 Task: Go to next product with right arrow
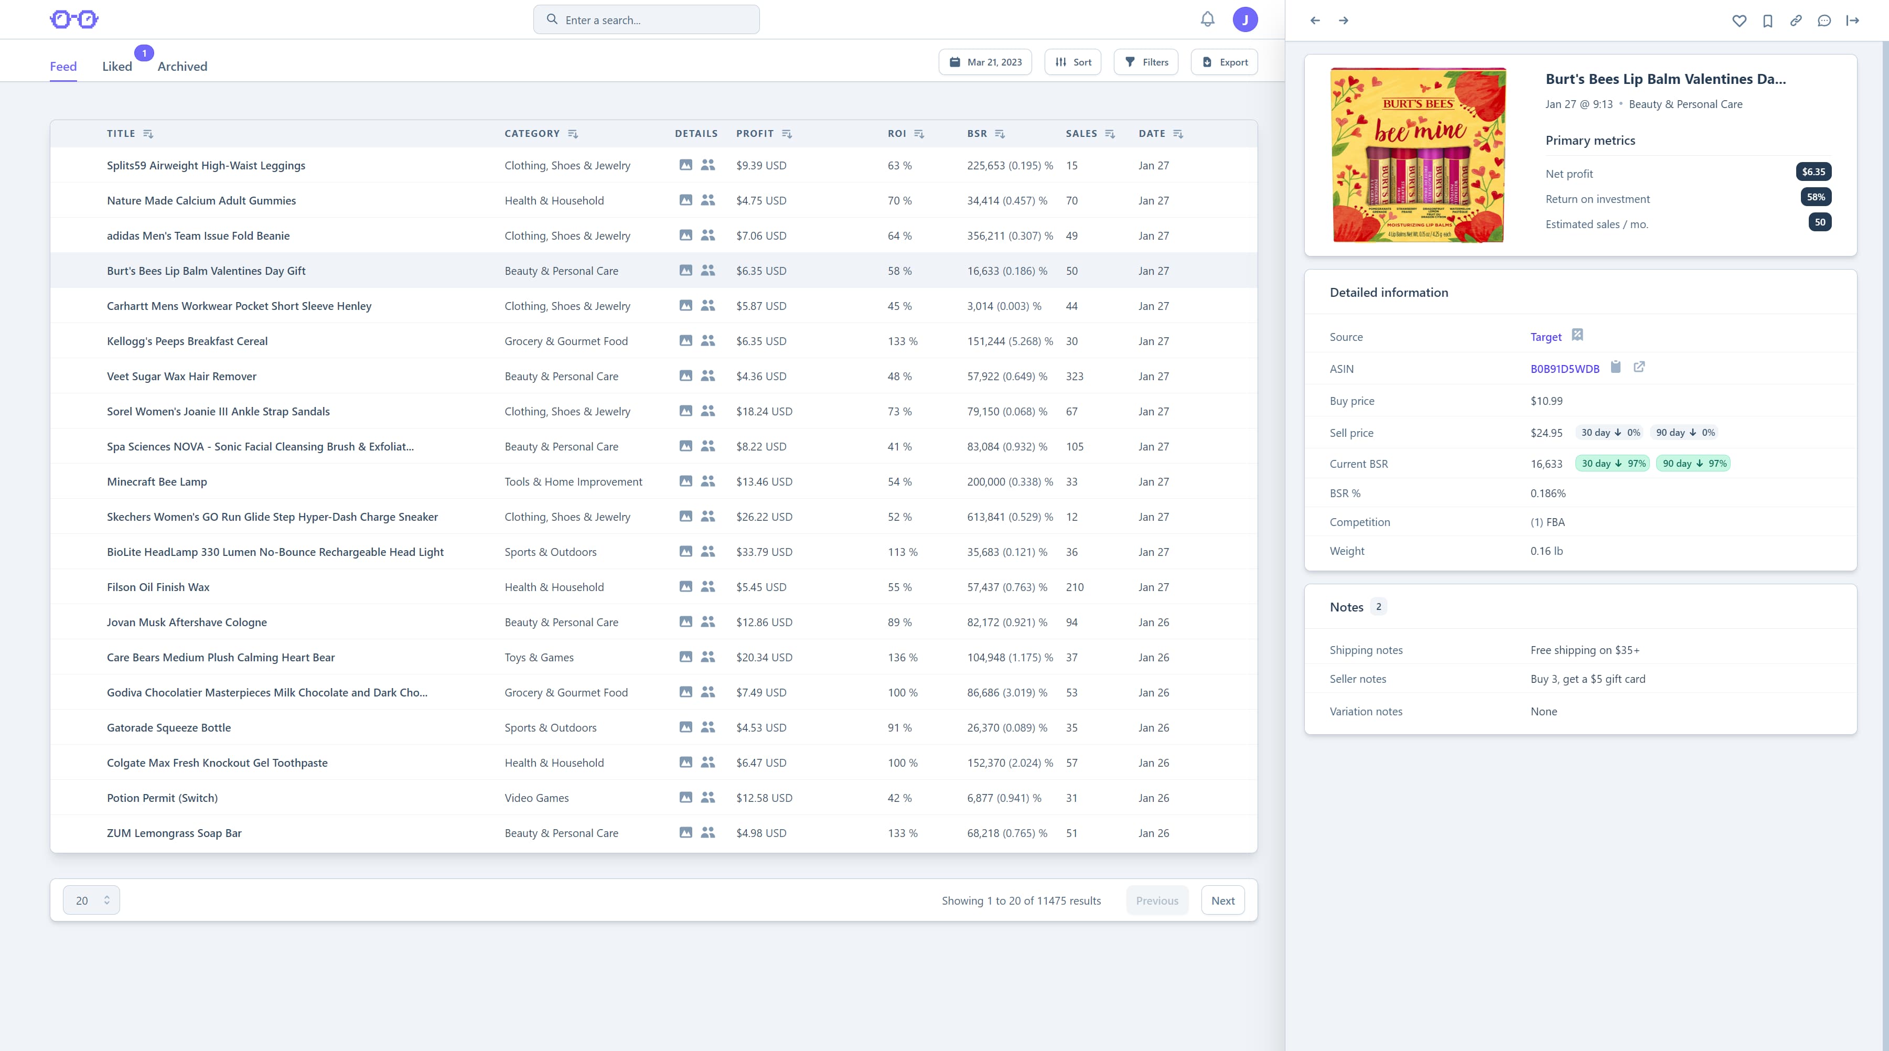point(1344,20)
